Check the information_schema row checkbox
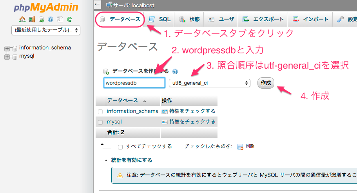Screen dimensions: 357x193 pos(101,111)
